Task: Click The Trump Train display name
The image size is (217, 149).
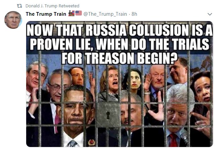Action: tap(46, 14)
